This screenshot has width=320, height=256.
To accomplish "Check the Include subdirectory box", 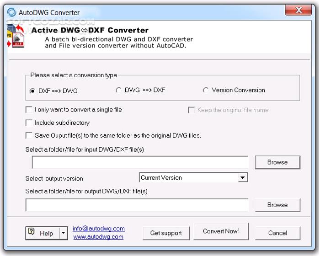I will click(29, 123).
